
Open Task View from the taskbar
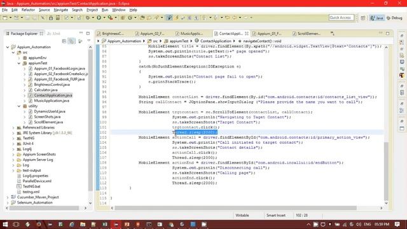pos(16,225)
